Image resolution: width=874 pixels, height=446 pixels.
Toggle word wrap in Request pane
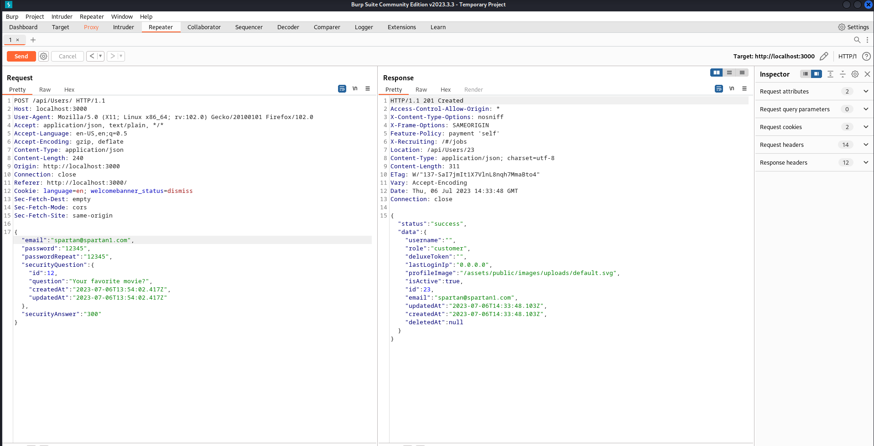point(342,88)
